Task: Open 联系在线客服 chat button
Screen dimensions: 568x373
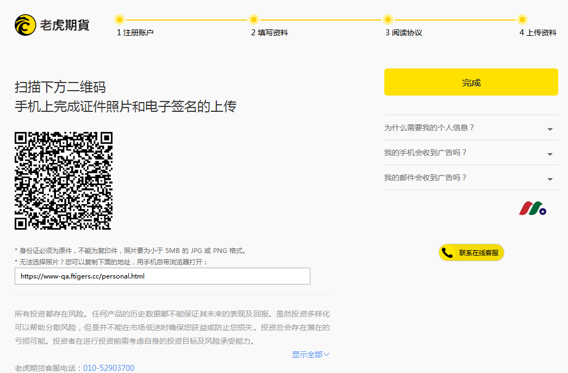Action: tap(471, 252)
